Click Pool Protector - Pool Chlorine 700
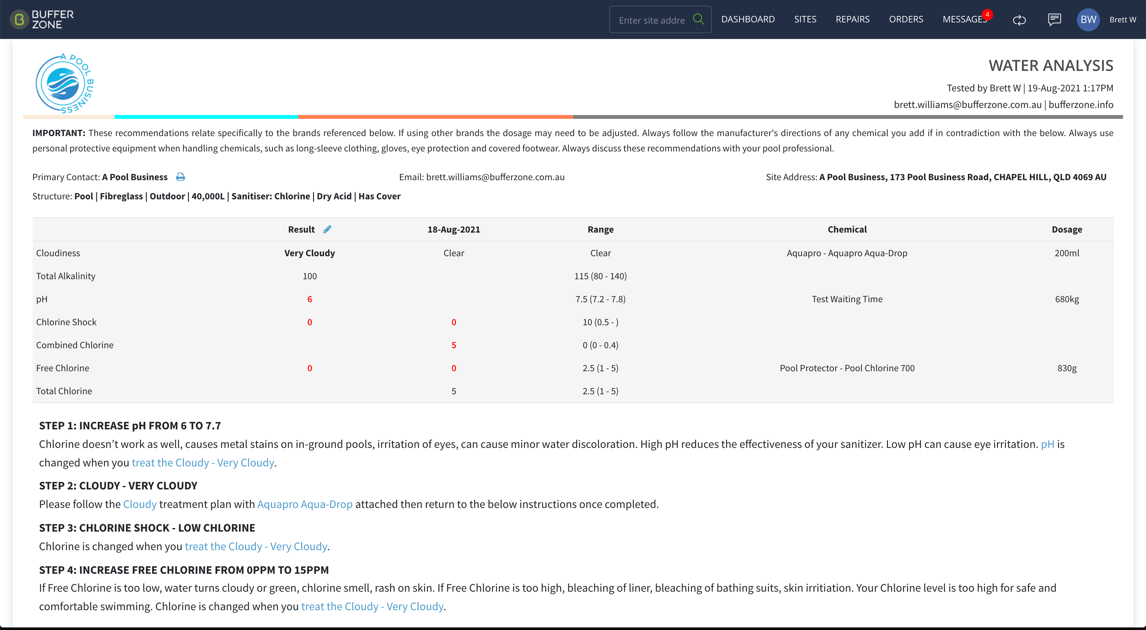Viewport: 1146px width, 630px height. pos(847,368)
